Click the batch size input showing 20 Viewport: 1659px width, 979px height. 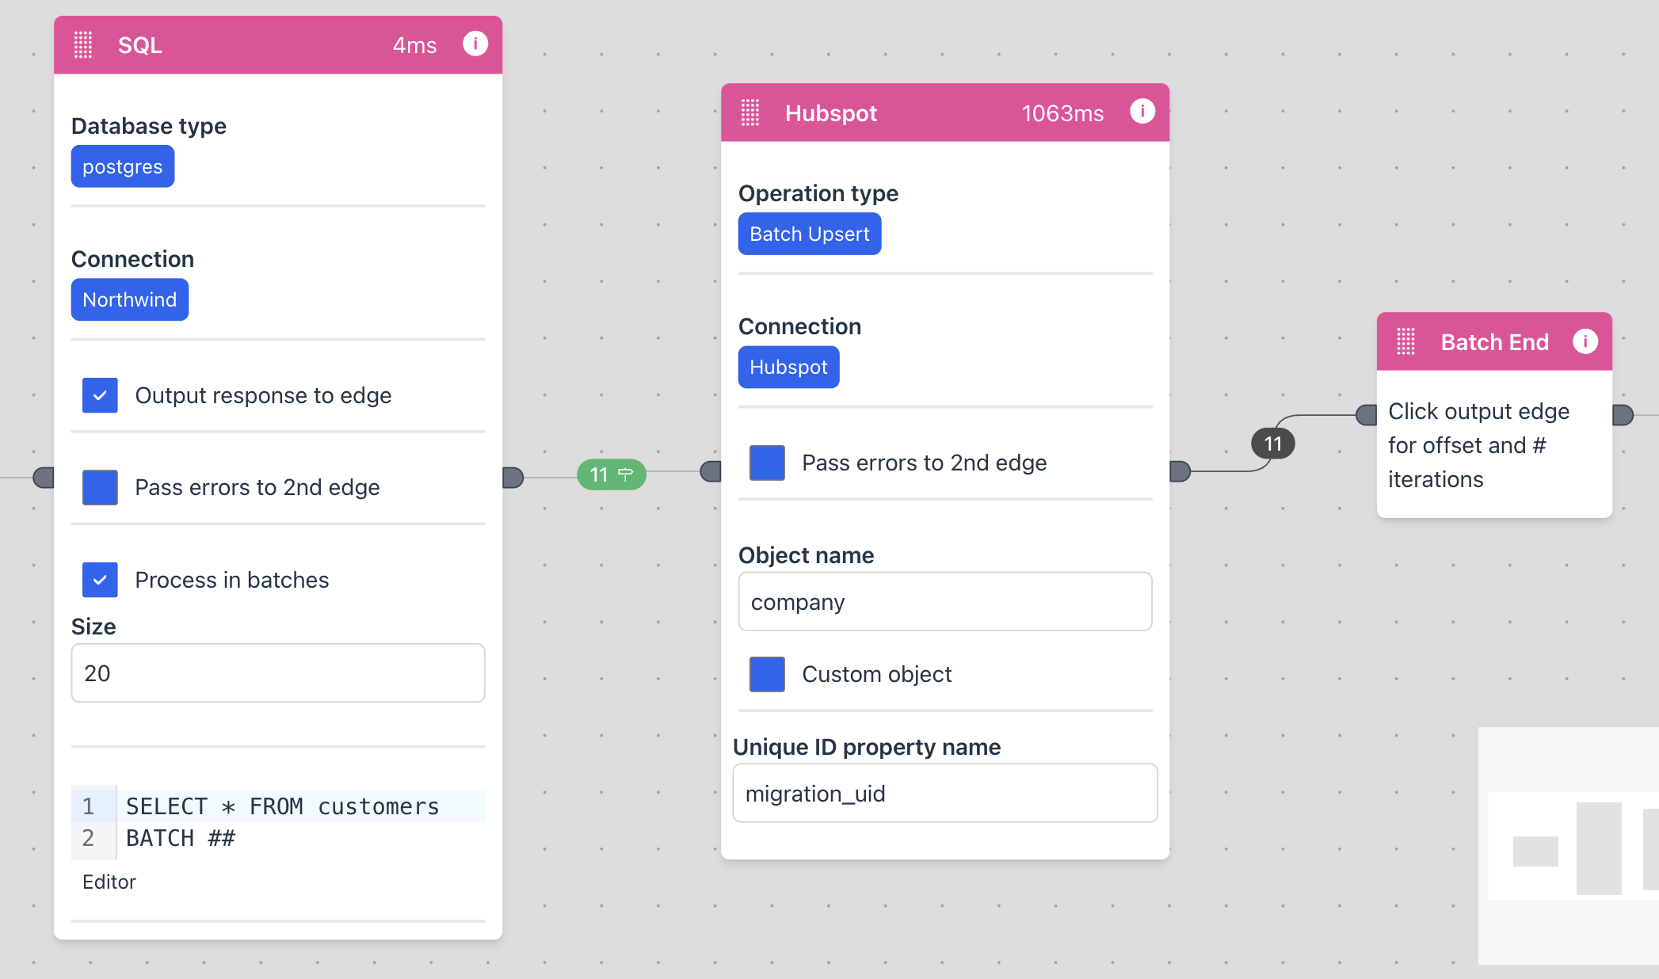click(x=276, y=672)
